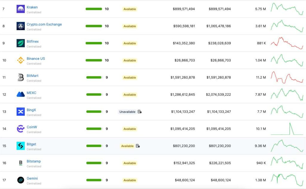Click the $143,352,380 volume value
The height and width of the screenshot is (189, 306).
pyautogui.click(x=184, y=43)
